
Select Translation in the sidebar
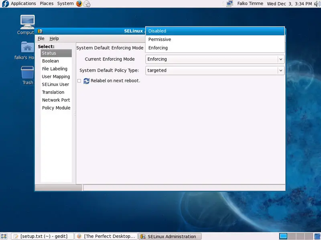click(x=56, y=92)
